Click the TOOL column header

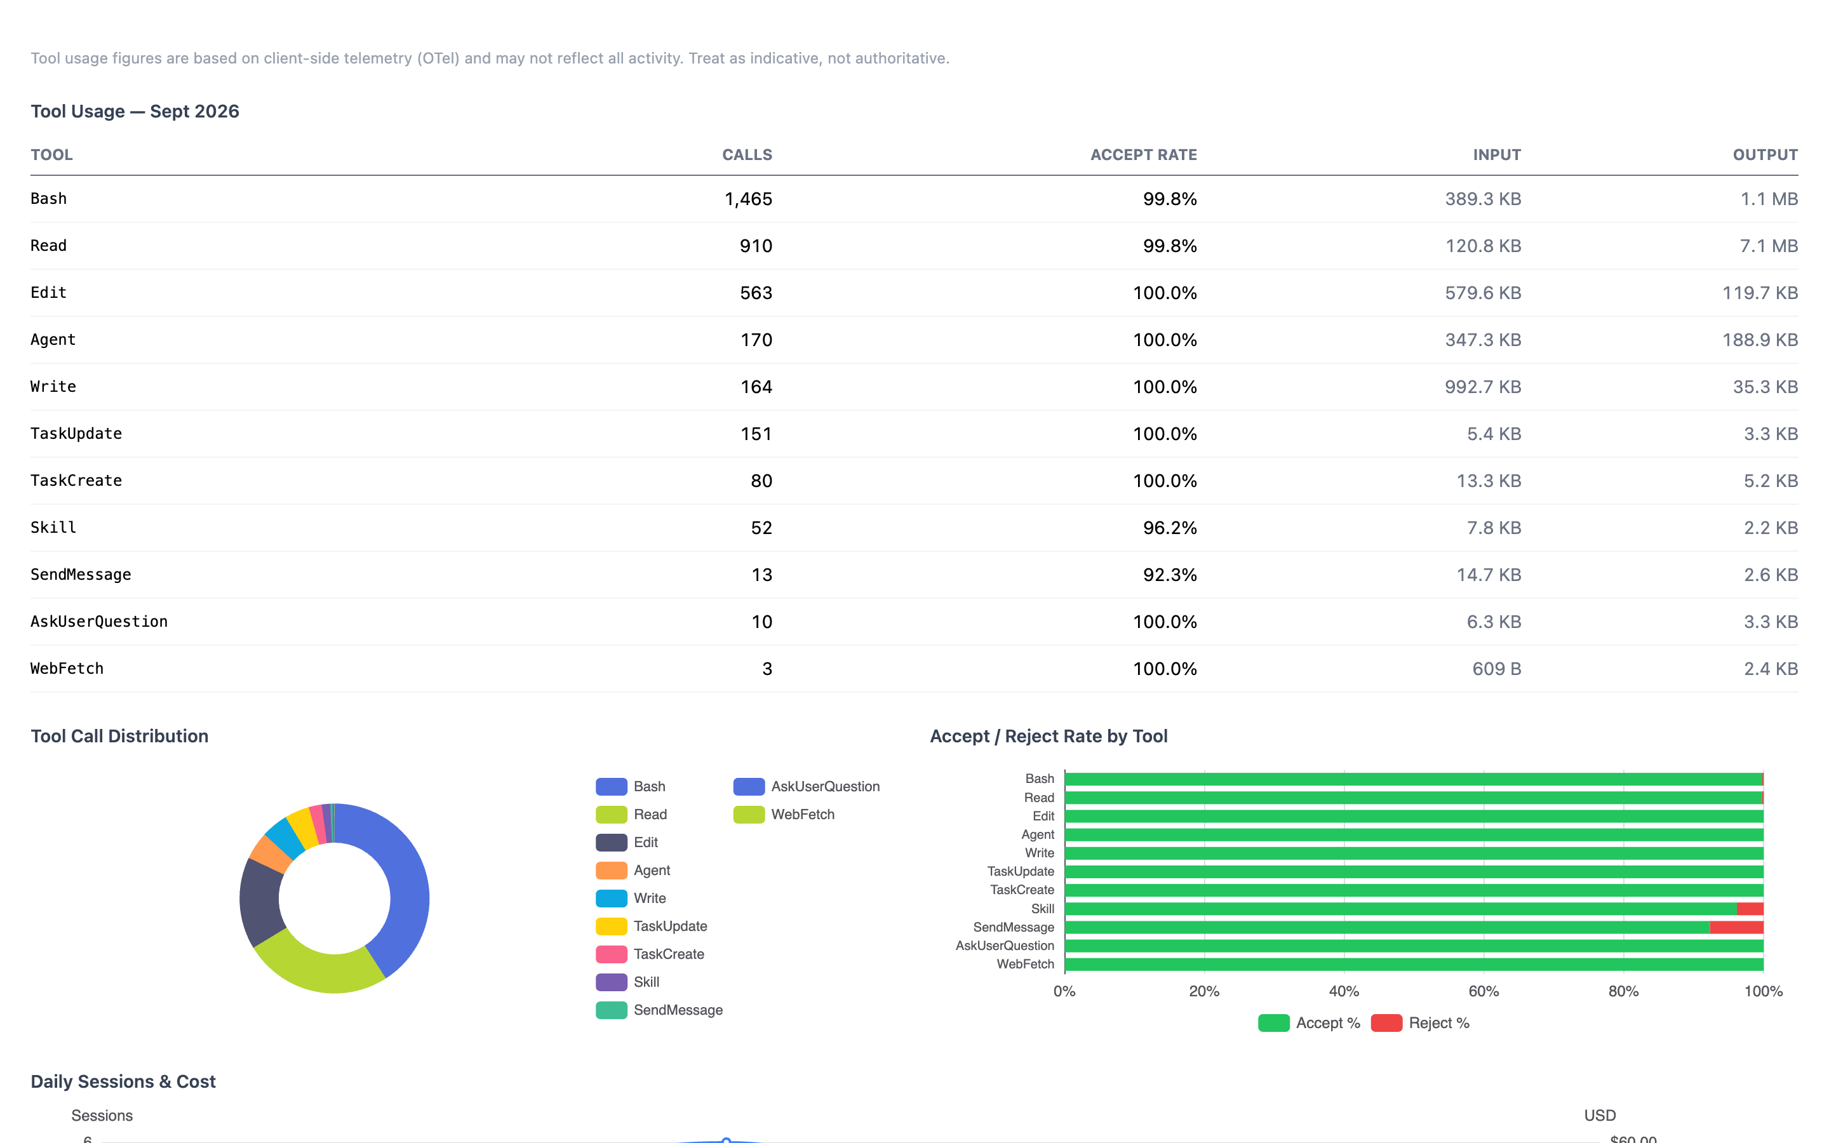[51, 155]
